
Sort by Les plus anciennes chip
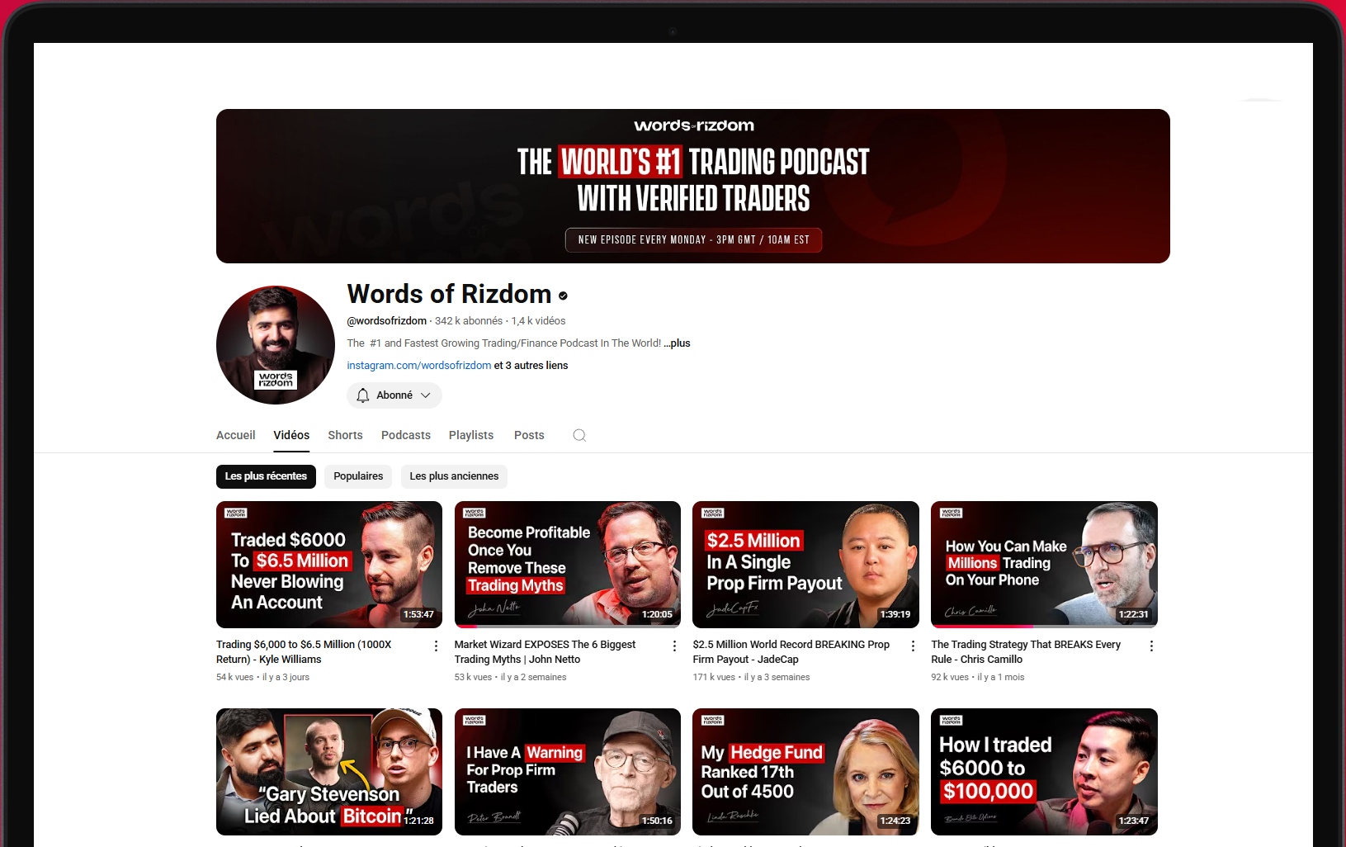click(x=454, y=476)
